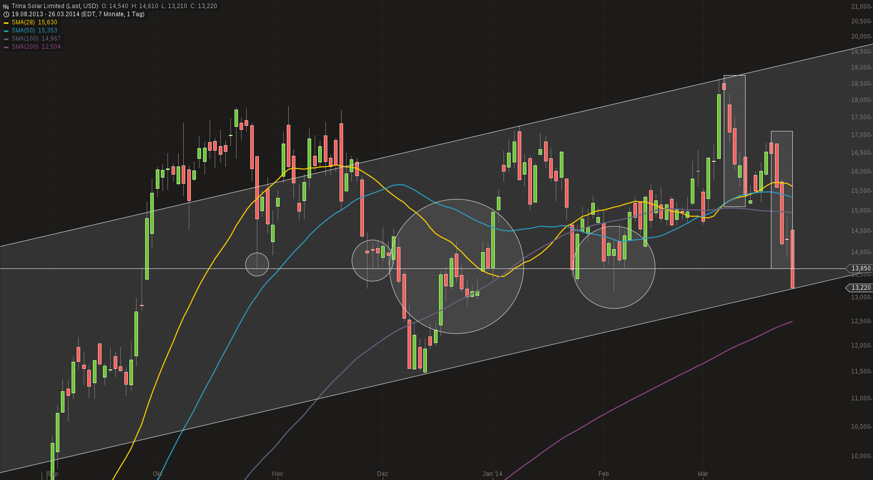Click the Jan '14 label on the time axis
Viewport: 873px width, 480px height.
coord(493,474)
